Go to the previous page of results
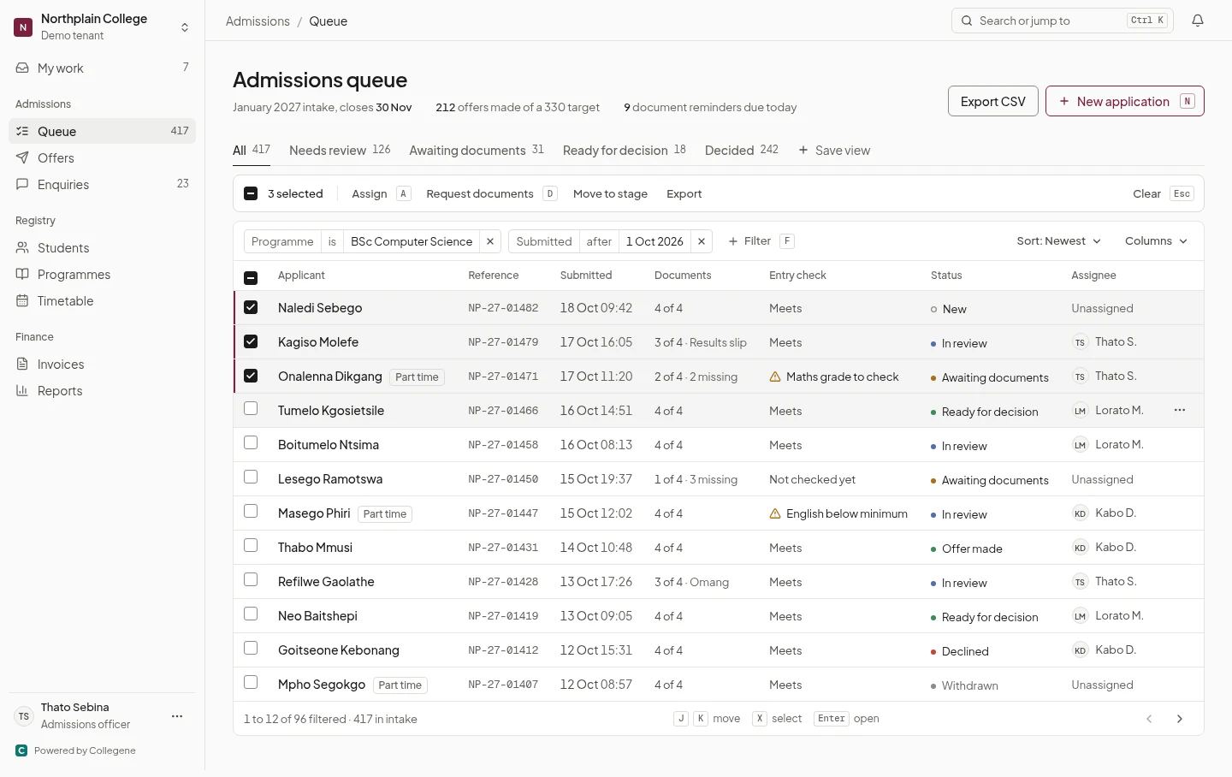This screenshot has width=1232, height=777. (x=1149, y=719)
